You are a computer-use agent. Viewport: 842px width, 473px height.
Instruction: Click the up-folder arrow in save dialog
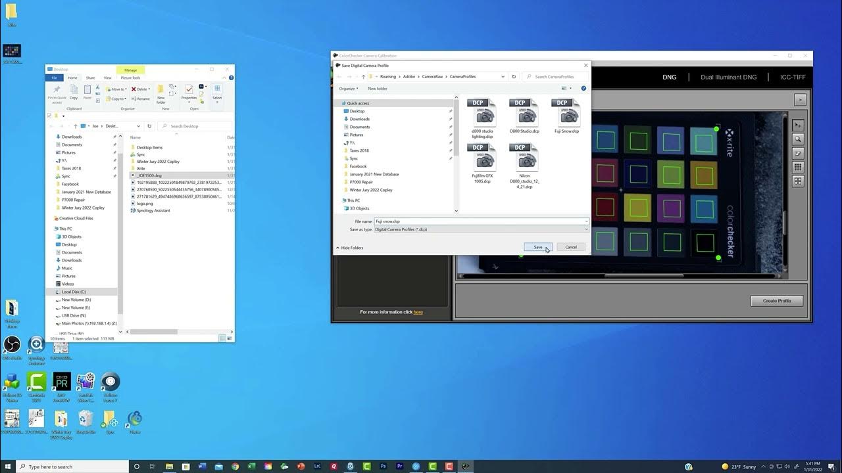coord(364,77)
